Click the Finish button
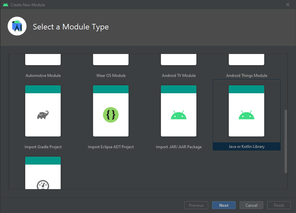This screenshot has height=213, width=296. tap(279, 205)
